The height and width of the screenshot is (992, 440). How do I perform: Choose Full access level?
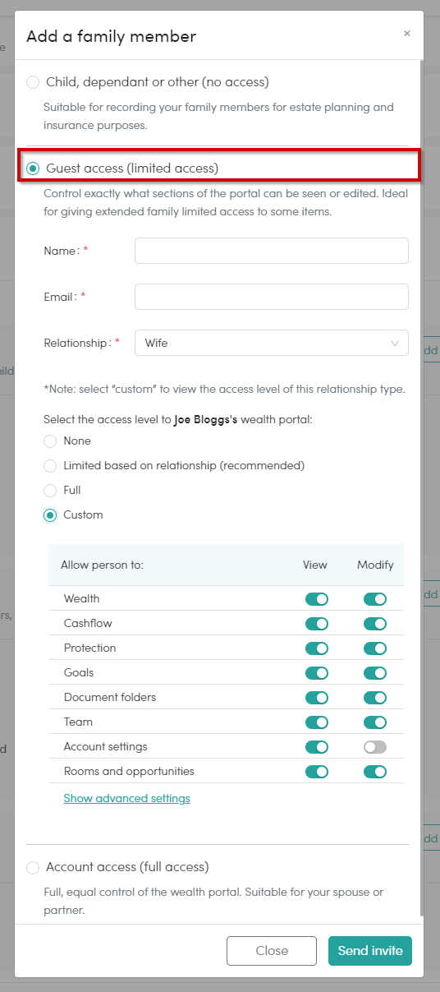click(50, 491)
